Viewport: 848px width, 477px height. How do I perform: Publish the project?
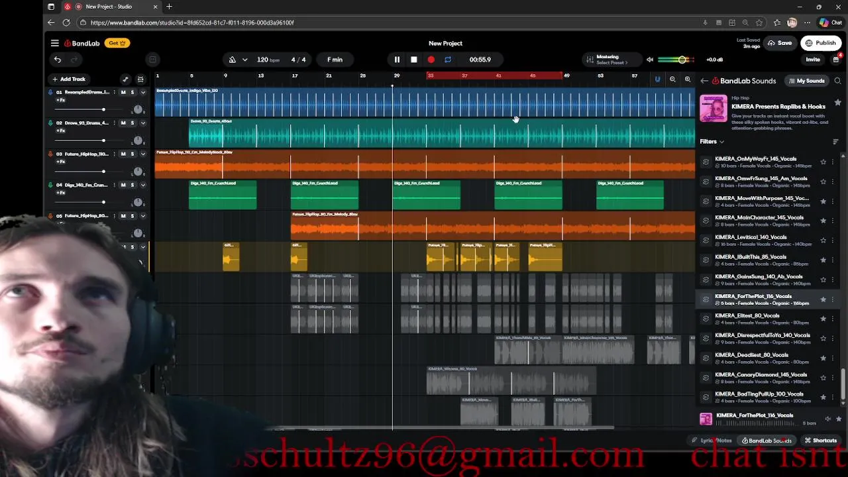[821, 43]
